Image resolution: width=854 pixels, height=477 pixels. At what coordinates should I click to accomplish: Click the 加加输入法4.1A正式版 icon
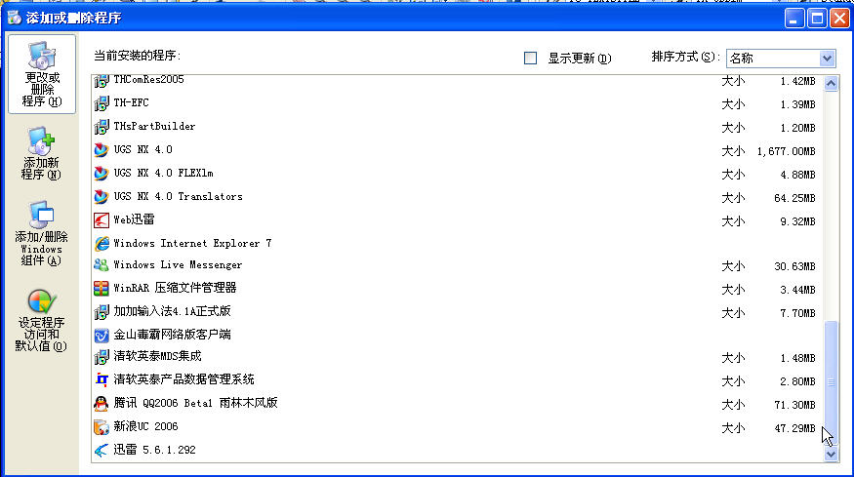[x=102, y=311]
